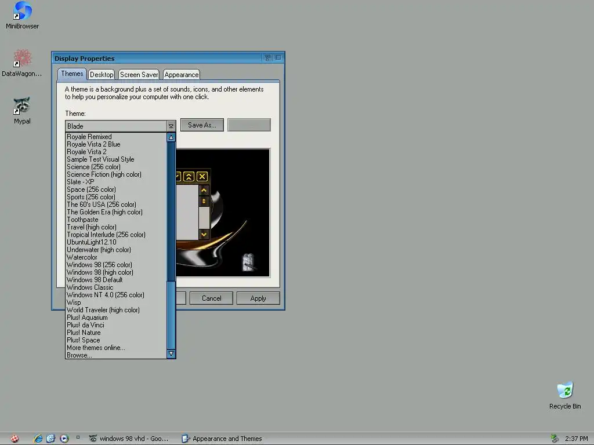Pick the Wisp theme
Screen dimensions: 594x445
point(116,302)
